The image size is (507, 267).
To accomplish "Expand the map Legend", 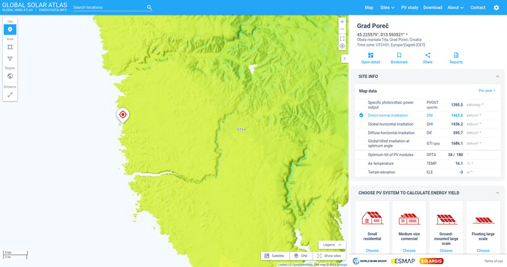I will click(332, 245).
